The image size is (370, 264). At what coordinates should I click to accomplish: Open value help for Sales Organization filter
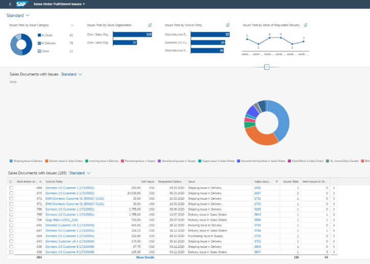tap(150, 25)
